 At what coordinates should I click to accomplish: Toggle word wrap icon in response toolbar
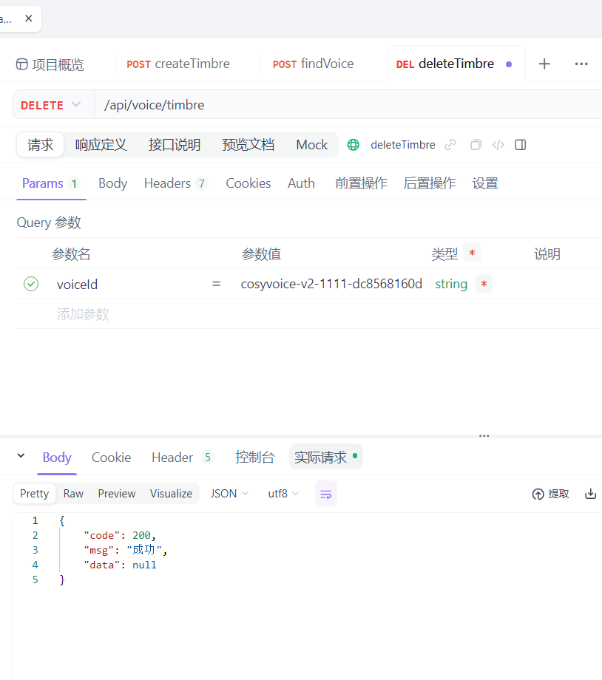326,494
